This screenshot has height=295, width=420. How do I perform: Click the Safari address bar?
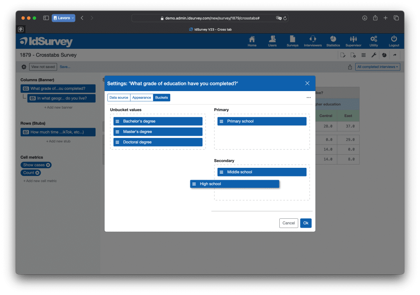point(210,18)
